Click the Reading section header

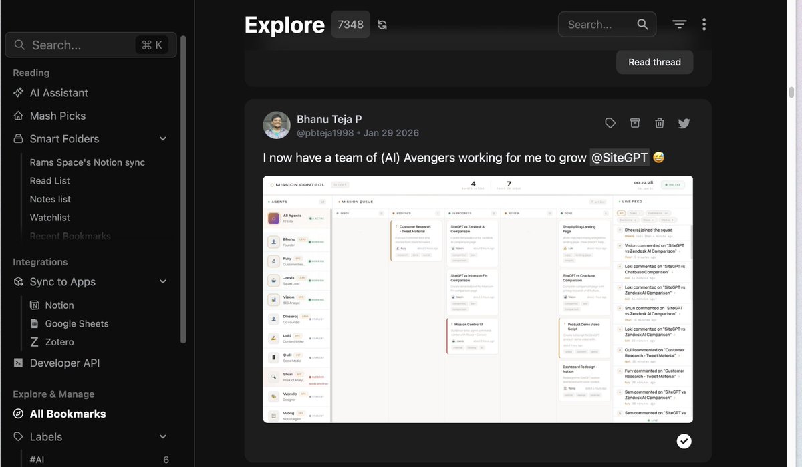coord(31,73)
